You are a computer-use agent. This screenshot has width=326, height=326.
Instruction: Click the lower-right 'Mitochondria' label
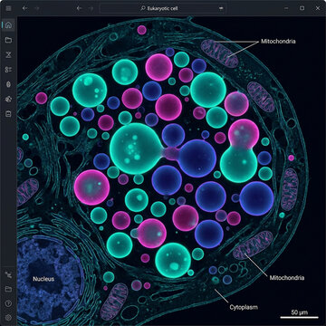287,278
